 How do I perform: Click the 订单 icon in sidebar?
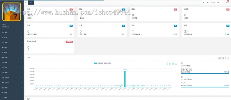3,37
